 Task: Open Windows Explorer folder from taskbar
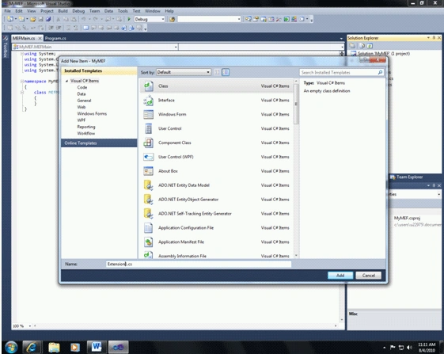click(x=54, y=347)
